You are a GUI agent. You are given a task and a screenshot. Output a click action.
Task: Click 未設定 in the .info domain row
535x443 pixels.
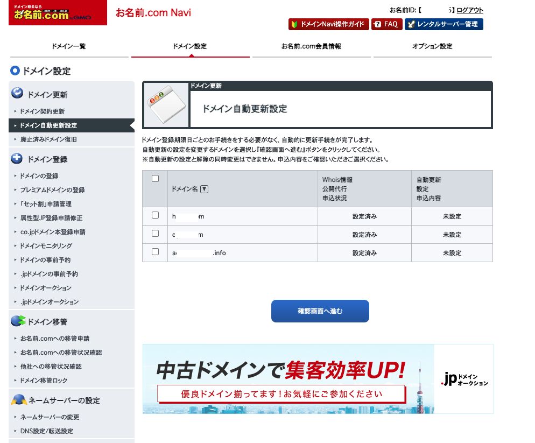(x=452, y=253)
